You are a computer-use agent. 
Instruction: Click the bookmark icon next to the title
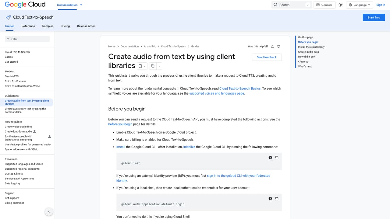point(140,66)
